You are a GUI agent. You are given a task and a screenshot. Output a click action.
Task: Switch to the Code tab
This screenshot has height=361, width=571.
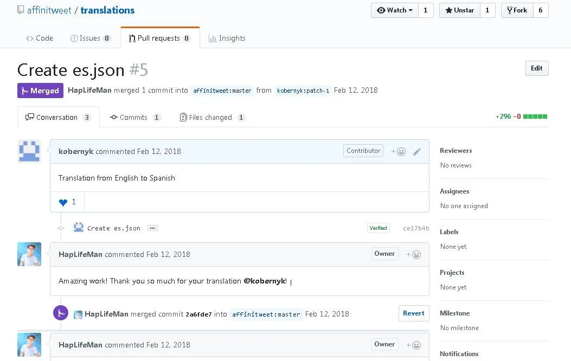point(40,38)
